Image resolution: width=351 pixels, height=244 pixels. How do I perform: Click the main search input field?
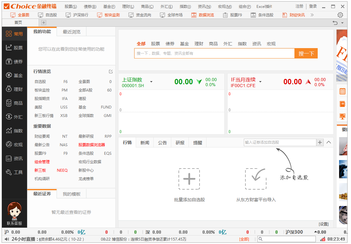tap(214, 53)
